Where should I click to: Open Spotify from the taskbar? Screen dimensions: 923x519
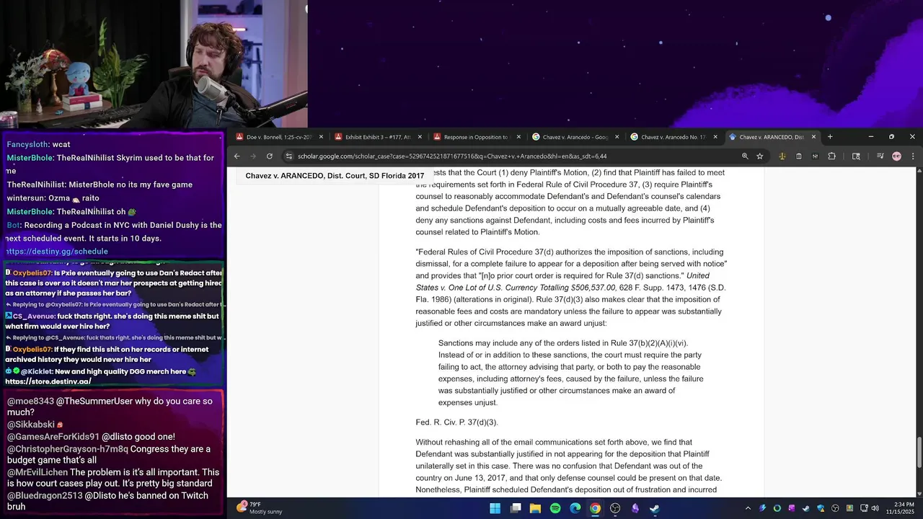click(555, 508)
